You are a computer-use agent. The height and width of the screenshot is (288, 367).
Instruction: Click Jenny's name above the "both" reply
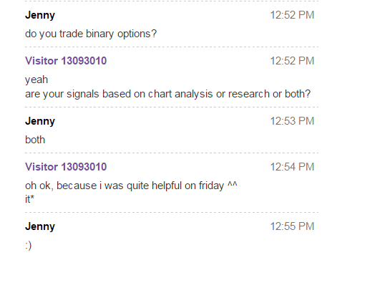[x=40, y=122]
